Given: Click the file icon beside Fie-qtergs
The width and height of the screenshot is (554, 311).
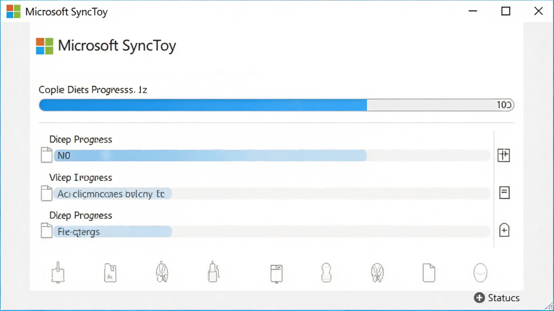Looking at the screenshot, I should [47, 231].
